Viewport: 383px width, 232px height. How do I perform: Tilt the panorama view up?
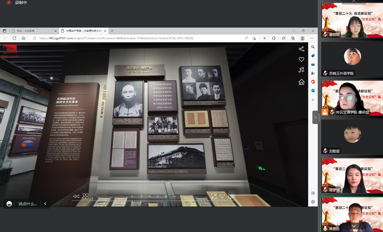click(x=149, y=196)
